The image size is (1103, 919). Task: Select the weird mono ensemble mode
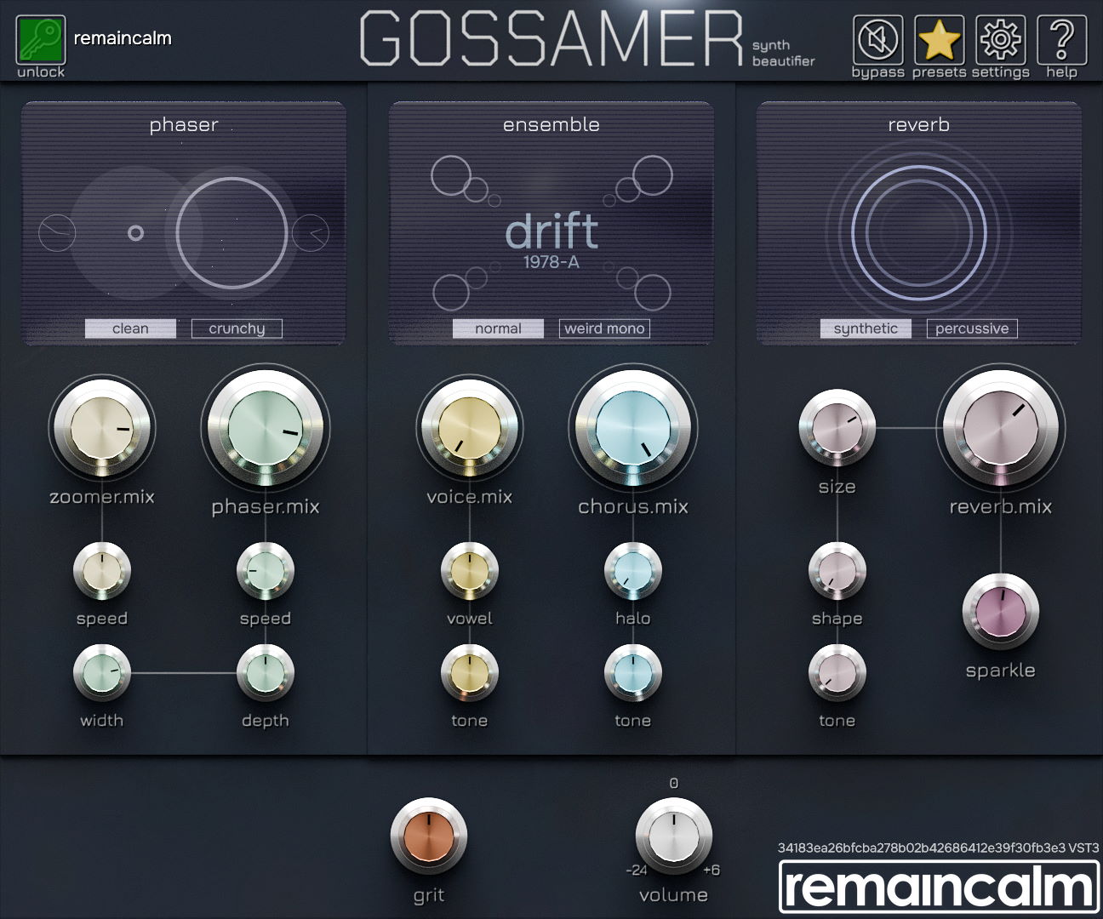coord(604,328)
